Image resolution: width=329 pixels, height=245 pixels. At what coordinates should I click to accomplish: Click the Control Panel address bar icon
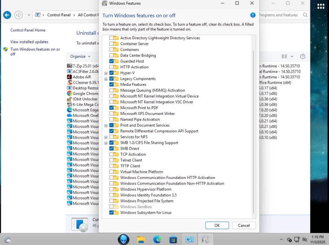coord(38,15)
